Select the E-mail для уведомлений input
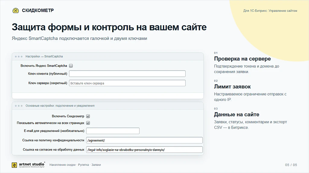The image size is (309, 173). click(113, 131)
